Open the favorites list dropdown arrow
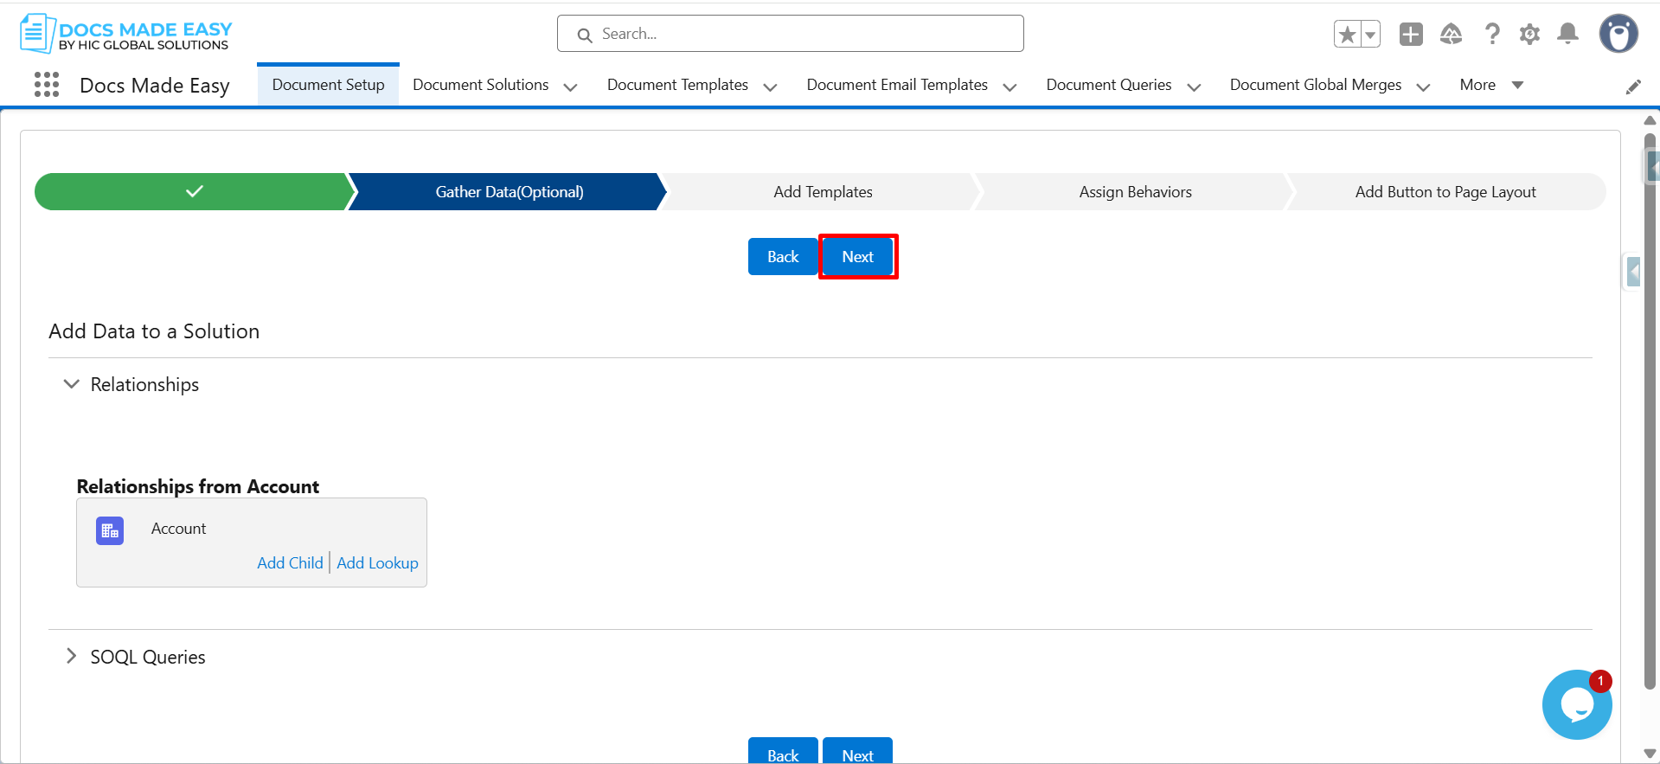This screenshot has width=1660, height=764. (x=1370, y=35)
